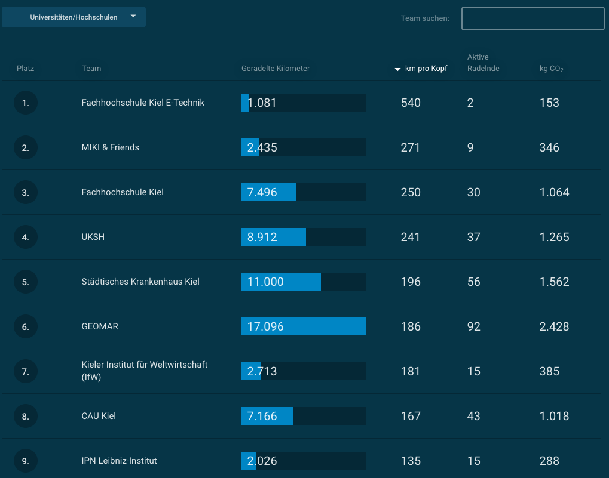609x478 pixels.
Task: Select CAU Kiel team name
Action: tap(99, 416)
